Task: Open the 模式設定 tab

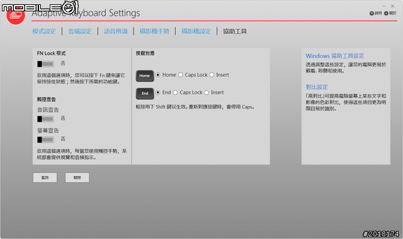Action: (44, 31)
